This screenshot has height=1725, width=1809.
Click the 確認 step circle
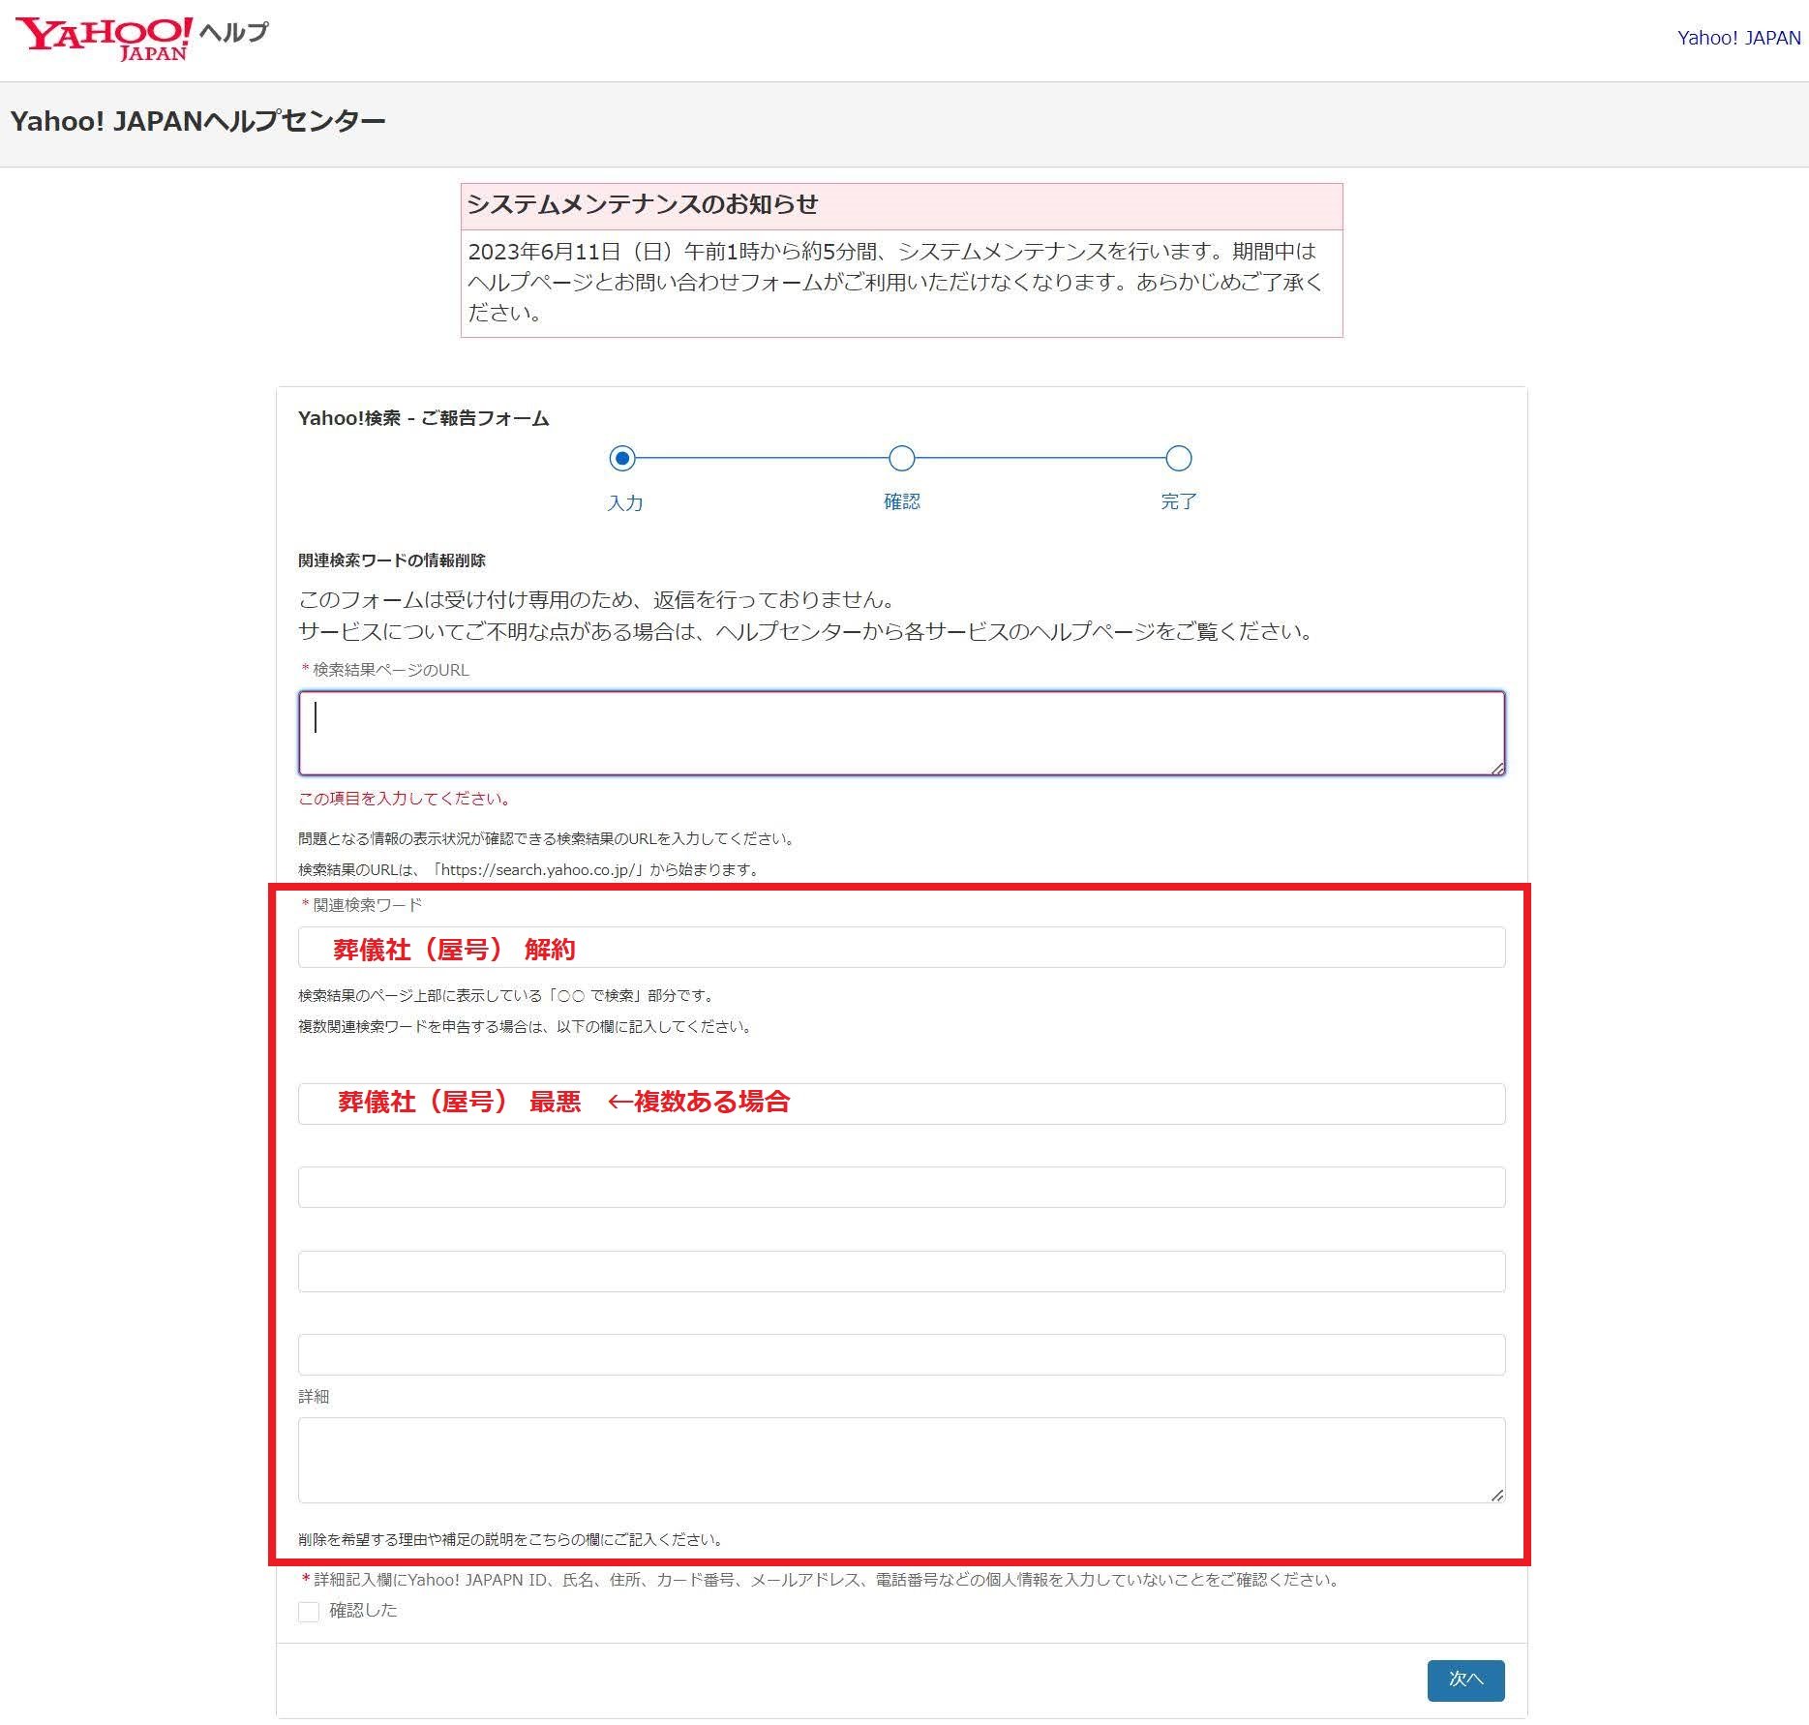(x=901, y=458)
